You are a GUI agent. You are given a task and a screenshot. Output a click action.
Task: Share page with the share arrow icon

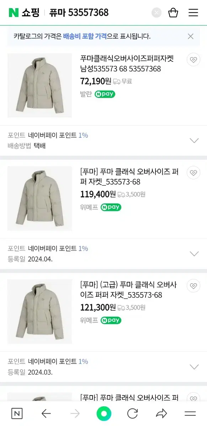pyautogui.click(x=161, y=413)
